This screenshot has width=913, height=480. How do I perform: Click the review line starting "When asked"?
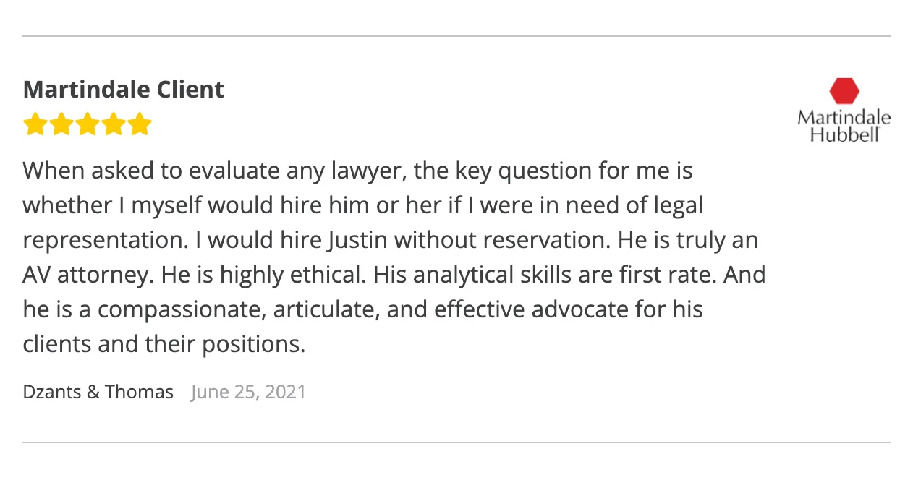(x=358, y=171)
